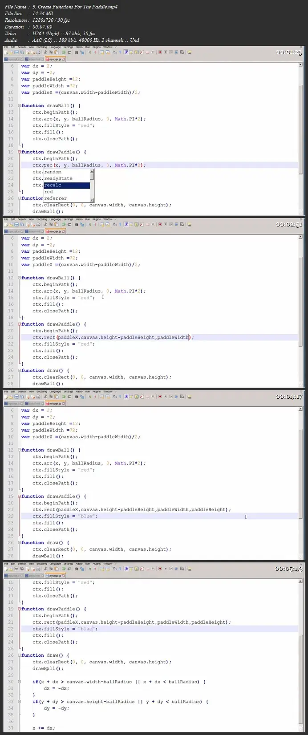
Task: Click New file icon in 00:01:25 frame
Action: click(x=6, y=52)
